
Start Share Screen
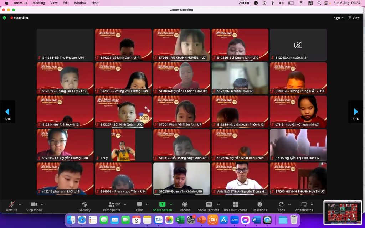[x=162, y=204]
